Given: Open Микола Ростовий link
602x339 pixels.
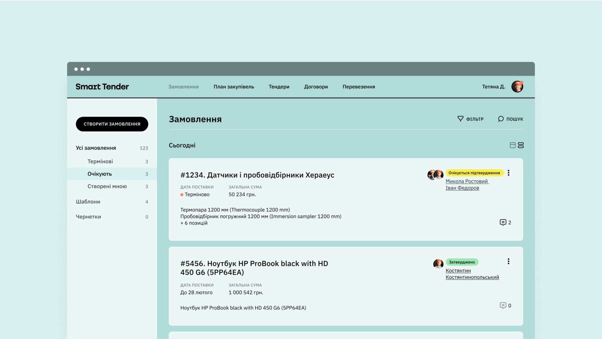Looking at the screenshot, I should 467,181.
